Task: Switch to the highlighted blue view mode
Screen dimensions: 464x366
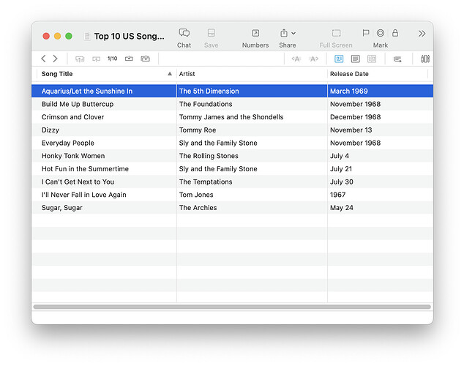Action: 339,59
